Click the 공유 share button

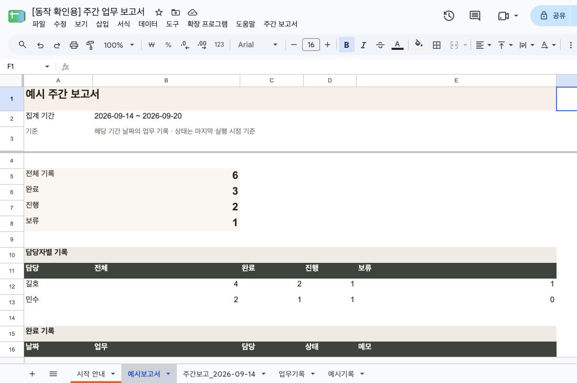tap(553, 15)
